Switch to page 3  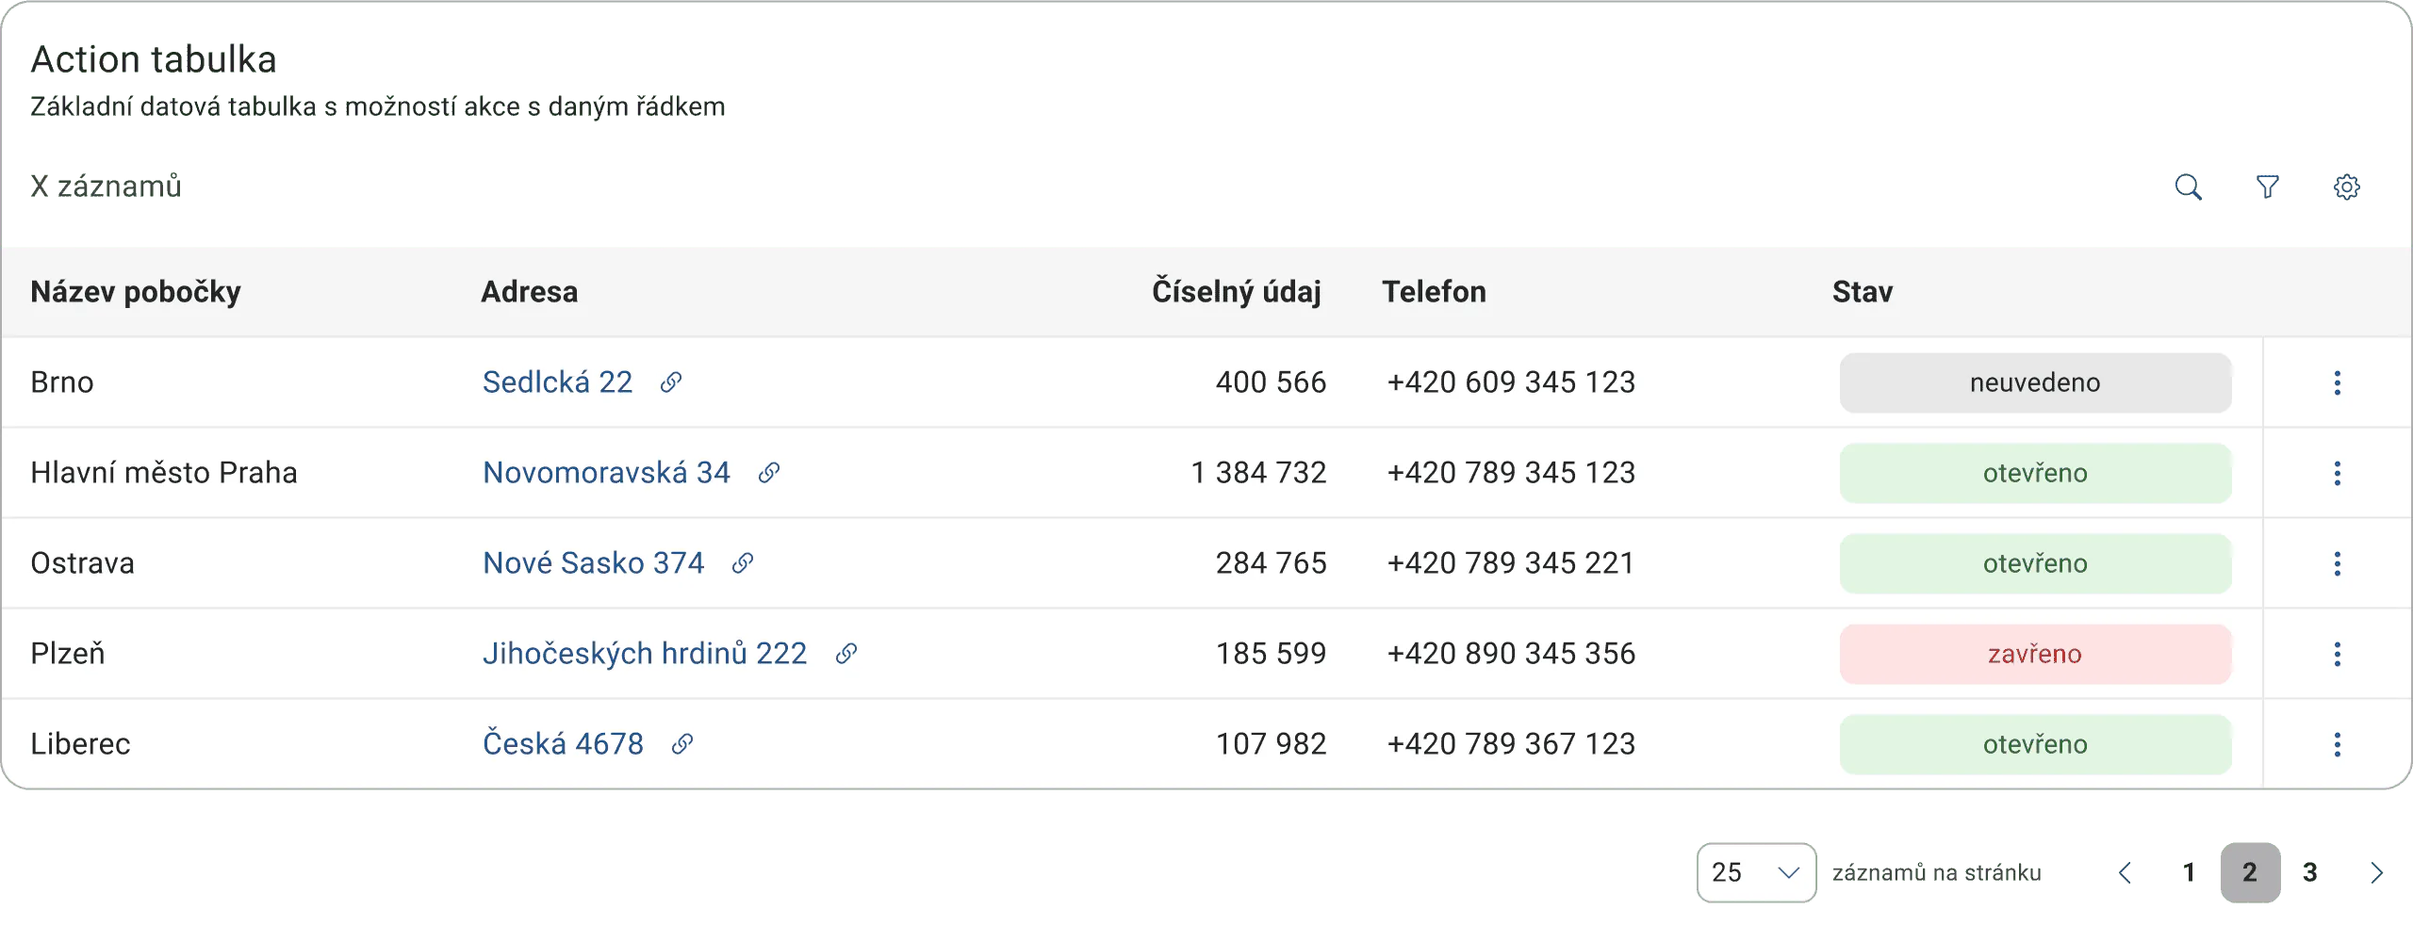click(x=2309, y=872)
